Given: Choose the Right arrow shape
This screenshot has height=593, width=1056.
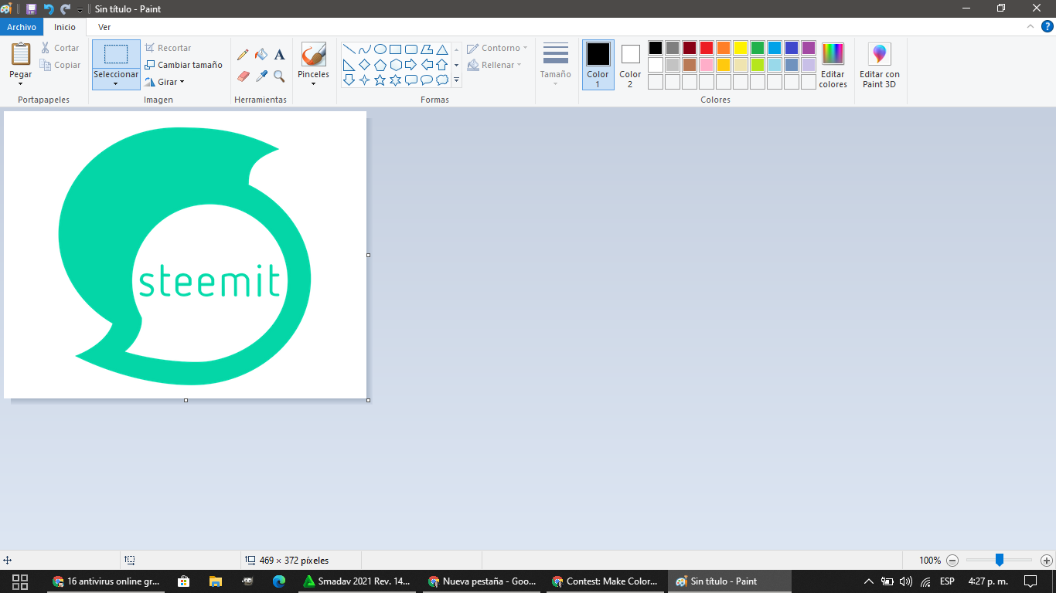Looking at the screenshot, I should (411, 65).
